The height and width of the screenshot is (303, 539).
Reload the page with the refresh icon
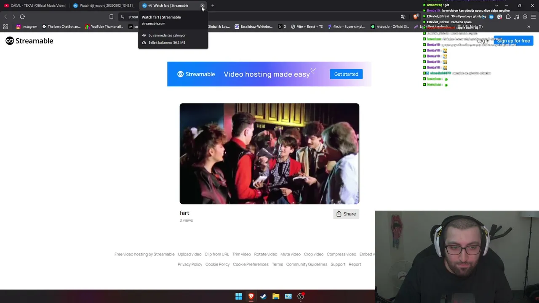pos(22,17)
